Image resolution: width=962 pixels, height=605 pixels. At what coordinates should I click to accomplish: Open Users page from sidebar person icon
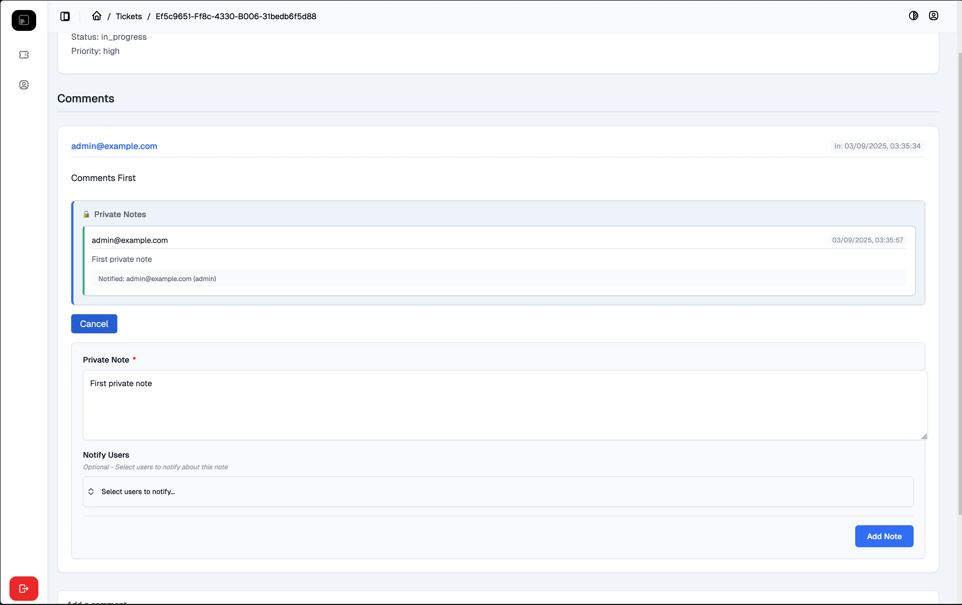[24, 85]
